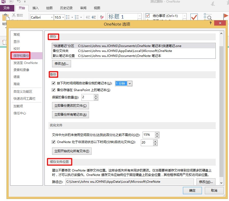Click the red Outlook Tasks flag icon
Screen dimensions: 229x201
(x=226, y=16)
